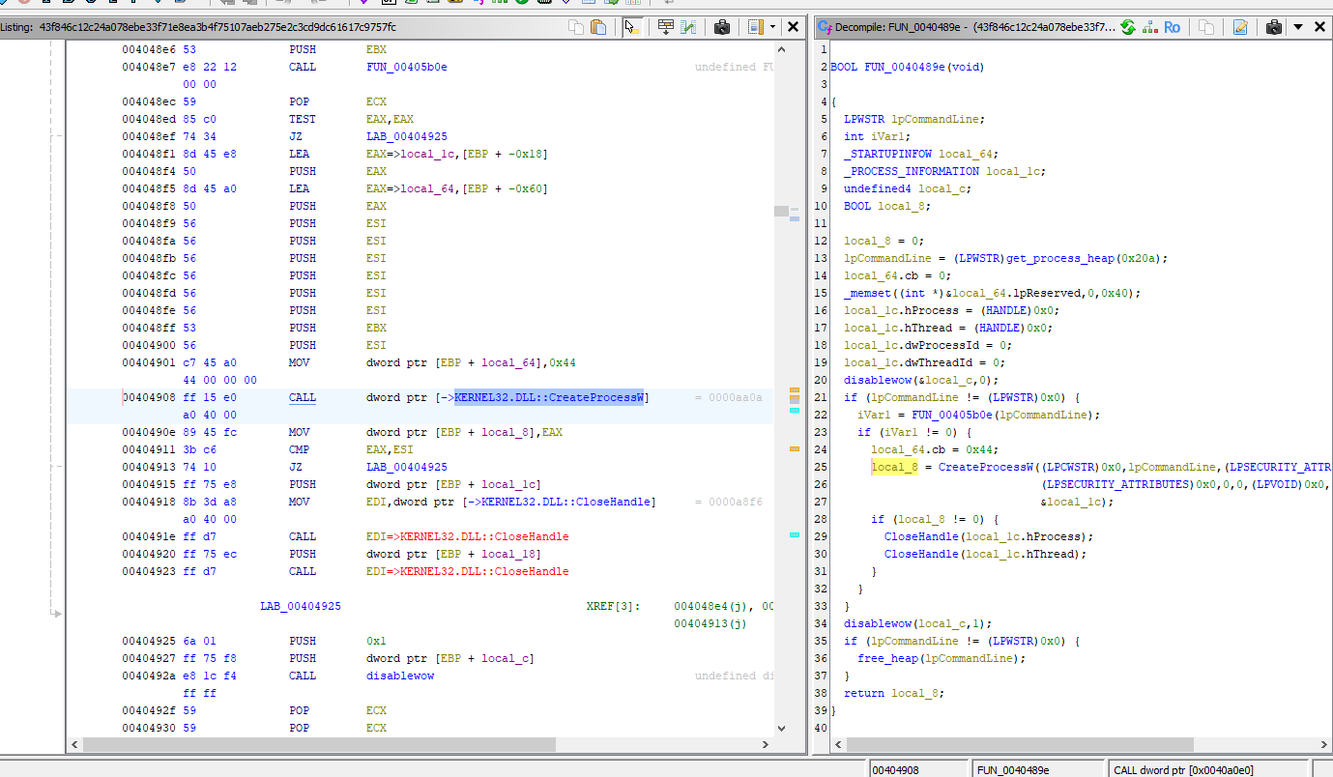Take a snapshot of the Decompile panel
1333x777 pixels.
pyautogui.click(x=1274, y=27)
